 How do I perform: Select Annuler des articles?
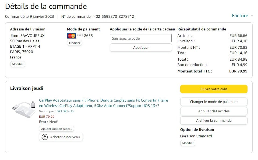coord(214,111)
